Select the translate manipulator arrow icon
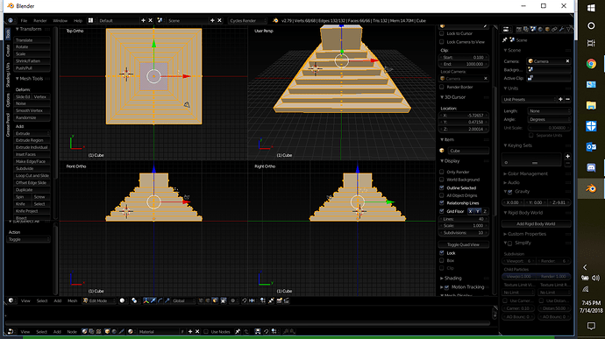 (x=153, y=300)
